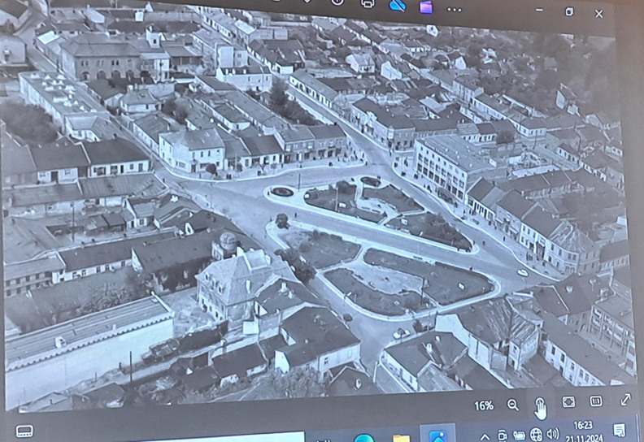Open File Explorer from the taskbar
Image resolution: width=644 pixels, height=442 pixels.
coord(401,437)
